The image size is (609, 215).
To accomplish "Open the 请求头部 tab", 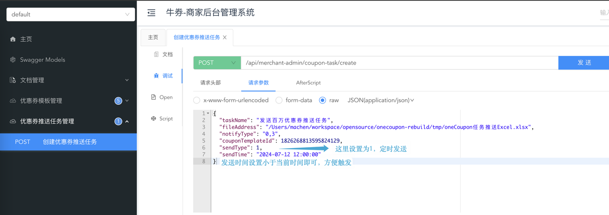I will (x=210, y=82).
